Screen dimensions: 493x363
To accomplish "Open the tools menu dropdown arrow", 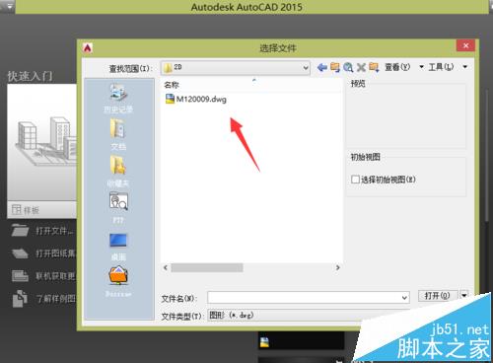I will [x=465, y=67].
